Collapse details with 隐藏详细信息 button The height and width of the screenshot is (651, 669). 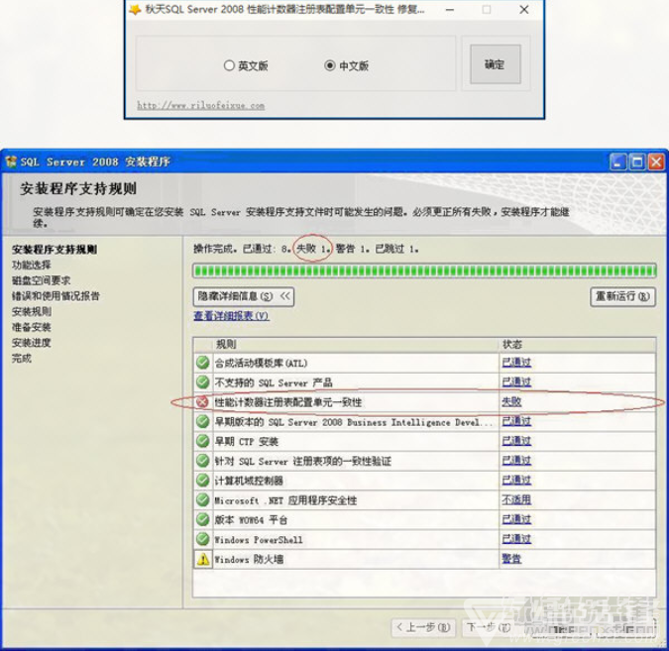[x=243, y=296]
